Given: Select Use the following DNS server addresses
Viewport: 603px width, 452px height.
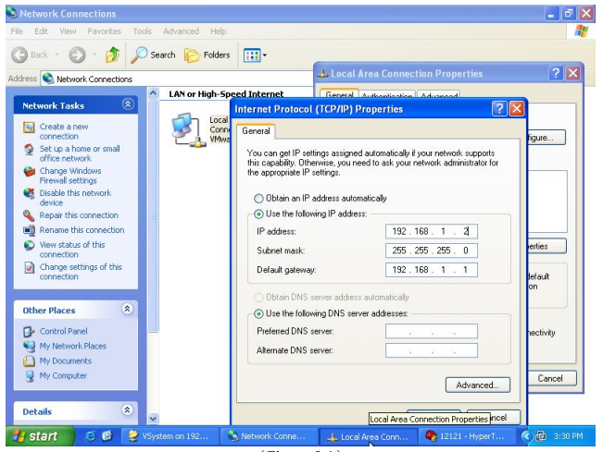Looking at the screenshot, I should [x=258, y=314].
